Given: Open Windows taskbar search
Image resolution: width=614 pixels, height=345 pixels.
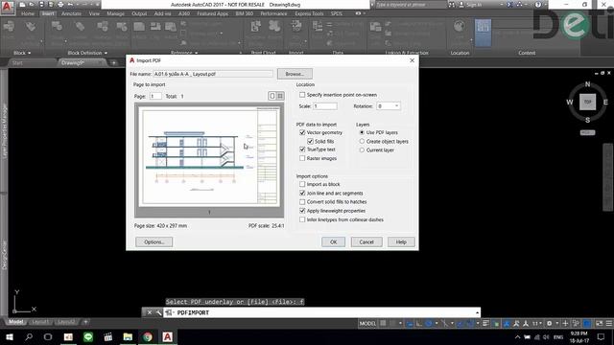Looking at the screenshot, I should click(x=29, y=336).
